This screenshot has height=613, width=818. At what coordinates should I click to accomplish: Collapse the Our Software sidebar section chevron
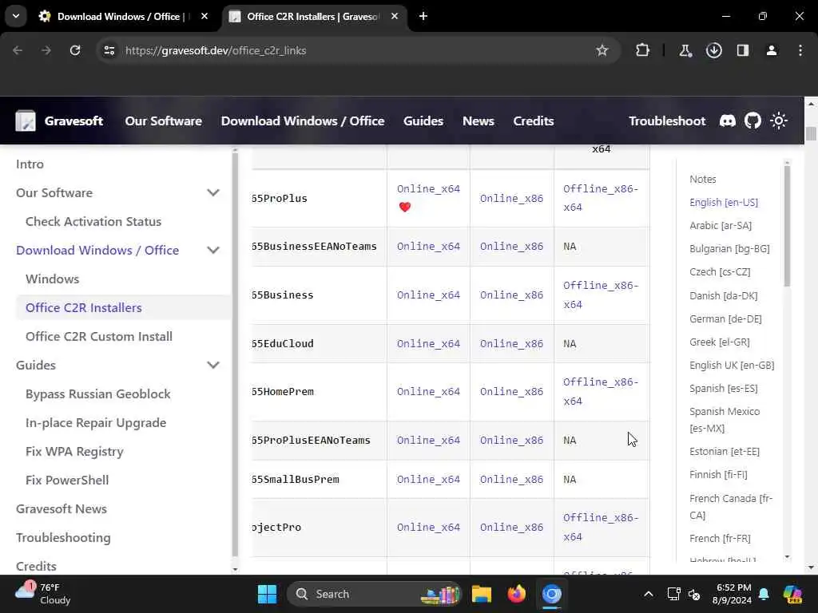(x=212, y=193)
